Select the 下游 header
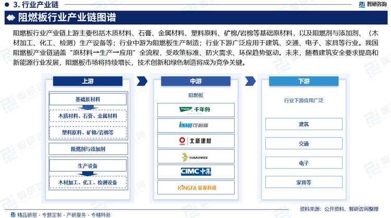391x218 pixels. (304, 81)
